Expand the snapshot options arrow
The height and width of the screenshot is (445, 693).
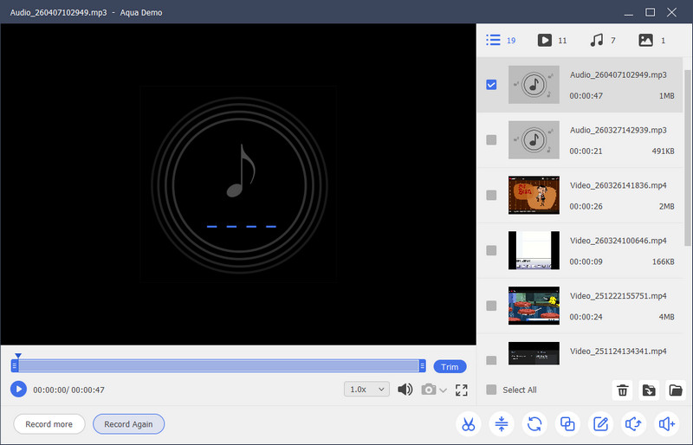pos(444,390)
